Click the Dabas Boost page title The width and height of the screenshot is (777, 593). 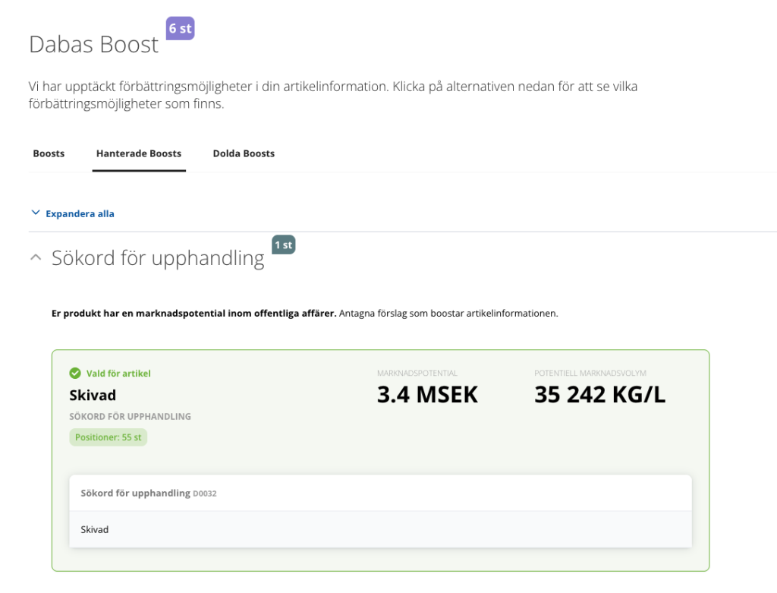tap(93, 44)
